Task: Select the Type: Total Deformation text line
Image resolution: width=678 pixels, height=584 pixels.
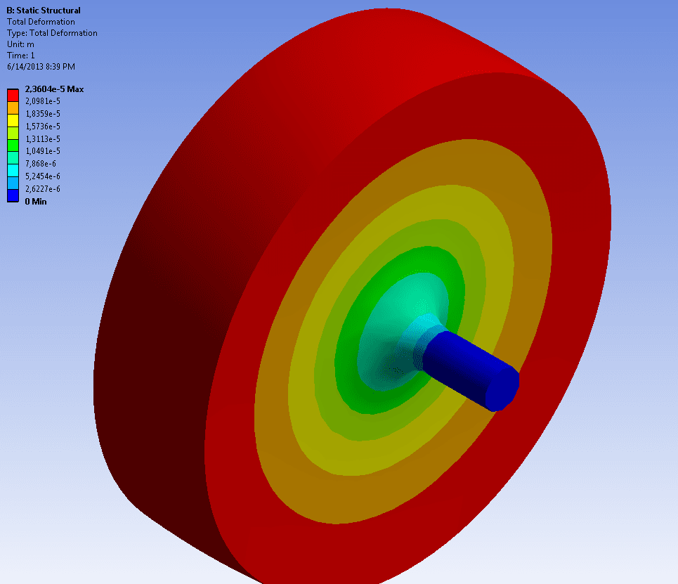Action: pos(52,33)
